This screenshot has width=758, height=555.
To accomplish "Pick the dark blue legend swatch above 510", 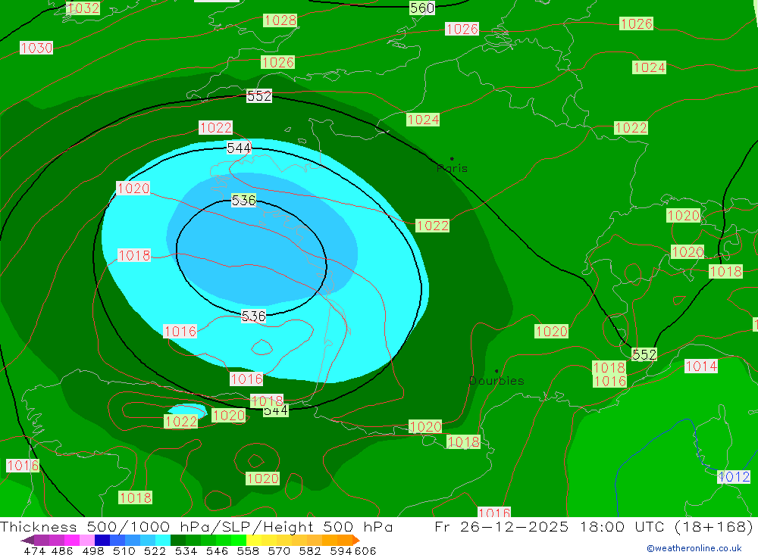I will [102, 540].
